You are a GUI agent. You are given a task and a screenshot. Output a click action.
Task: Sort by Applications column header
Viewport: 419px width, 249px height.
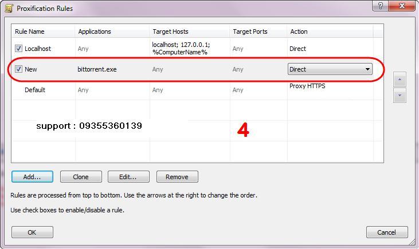click(112, 31)
